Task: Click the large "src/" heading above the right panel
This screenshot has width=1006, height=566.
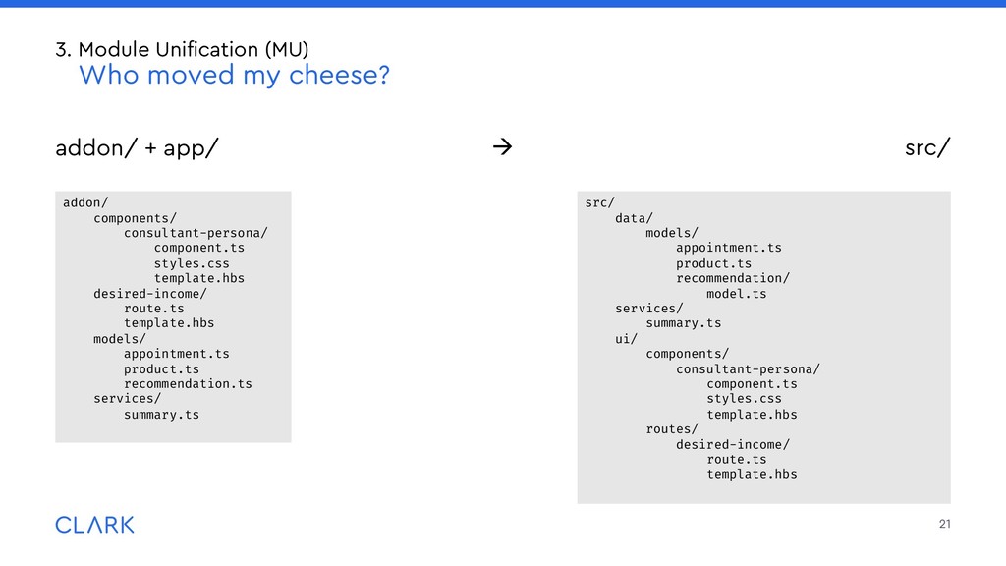Action: (926, 148)
